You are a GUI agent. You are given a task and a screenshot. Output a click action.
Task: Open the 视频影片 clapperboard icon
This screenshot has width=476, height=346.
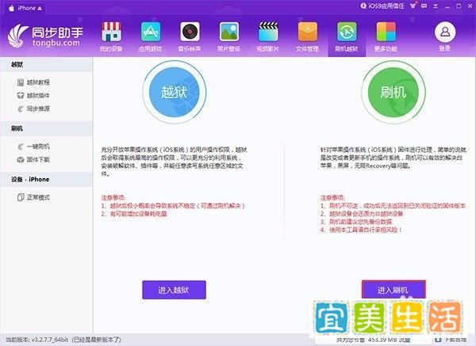click(x=268, y=32)
